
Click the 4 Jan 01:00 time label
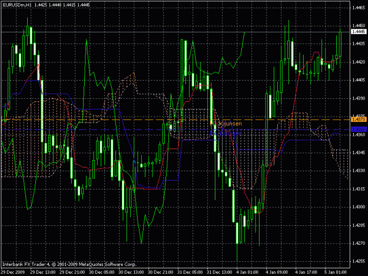point(248,272)
